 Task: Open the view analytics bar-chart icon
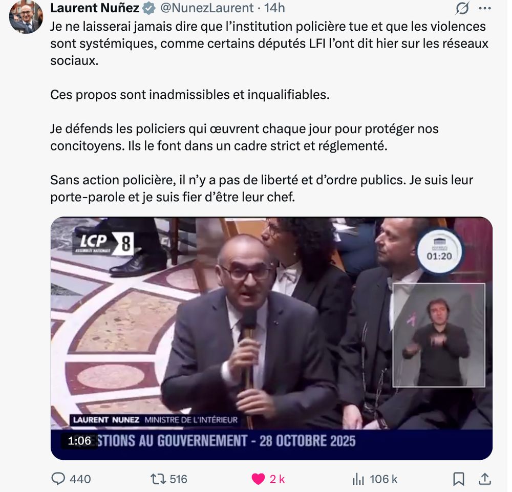click(x=358, y=479)
